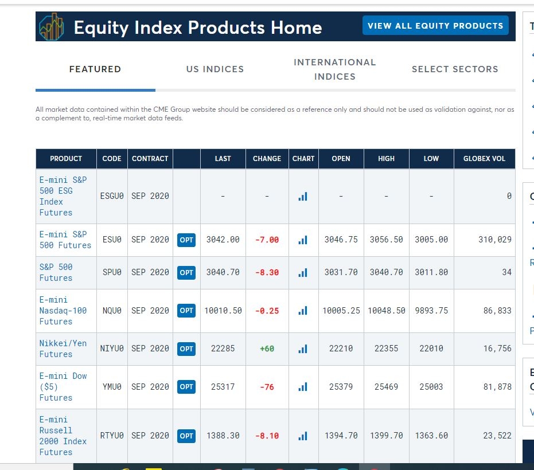Image resolution: width=534 pixels, height=470 pixels.
Task: Select last price 3042.00
Action: [x=223, y=240]
